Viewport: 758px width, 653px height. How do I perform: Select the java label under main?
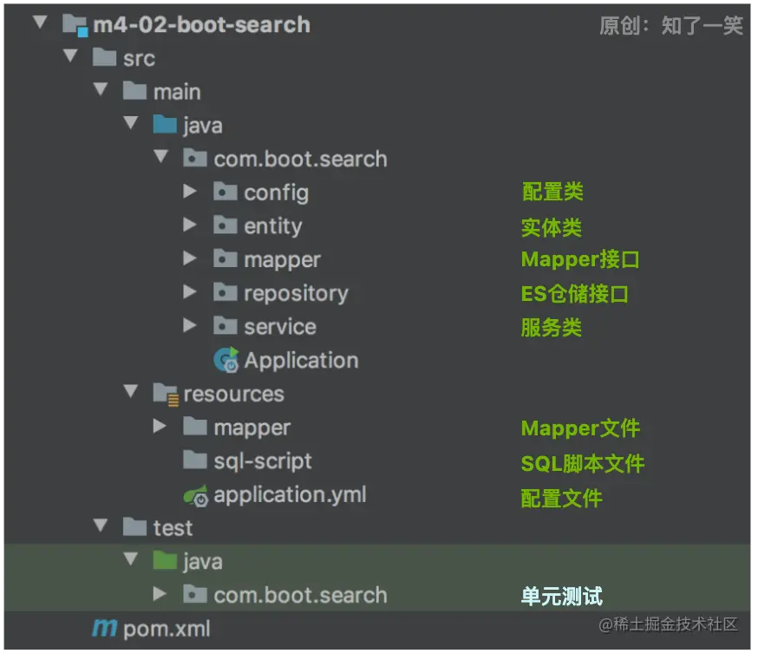tap(203, 127)
